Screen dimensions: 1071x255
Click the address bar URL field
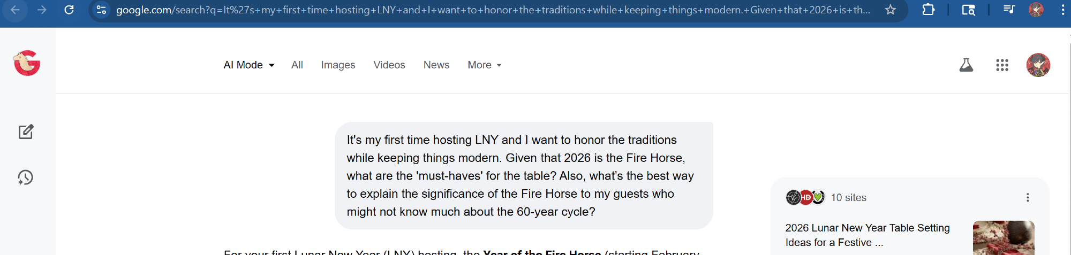(x=493, y=10)
